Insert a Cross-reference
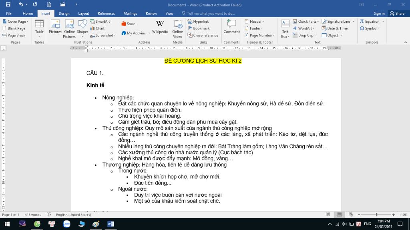 point(203,35)
